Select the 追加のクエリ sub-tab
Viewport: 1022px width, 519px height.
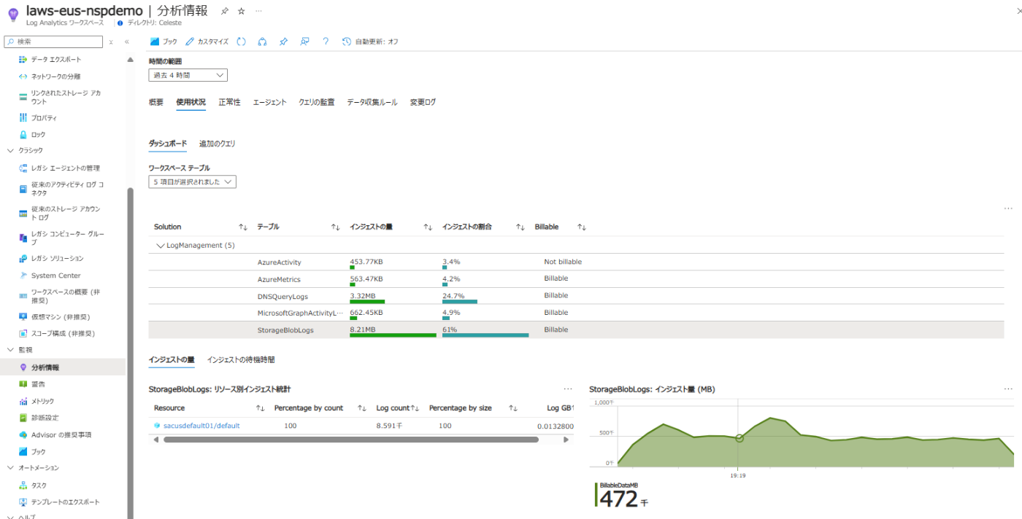pos(218,144)
